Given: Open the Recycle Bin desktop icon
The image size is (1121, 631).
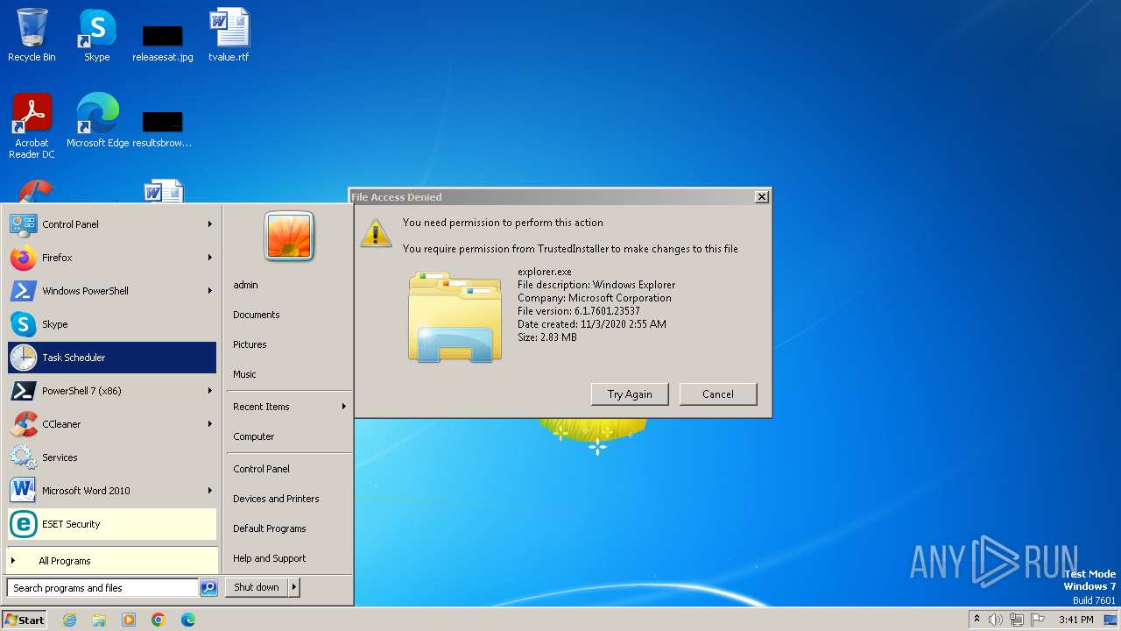Looking at the screenshot, I should (x=32, y=35).
